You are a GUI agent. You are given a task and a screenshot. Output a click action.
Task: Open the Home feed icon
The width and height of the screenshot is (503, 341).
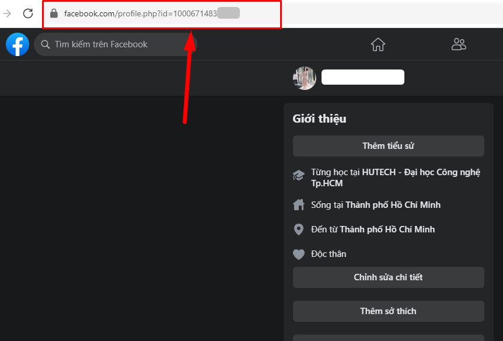tap(378, 44)
